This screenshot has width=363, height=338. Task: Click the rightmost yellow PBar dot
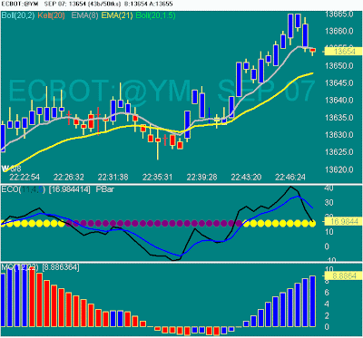(x=312, y=224)
